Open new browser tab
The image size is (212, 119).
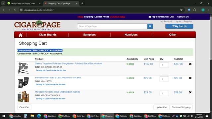pos(82,3)
